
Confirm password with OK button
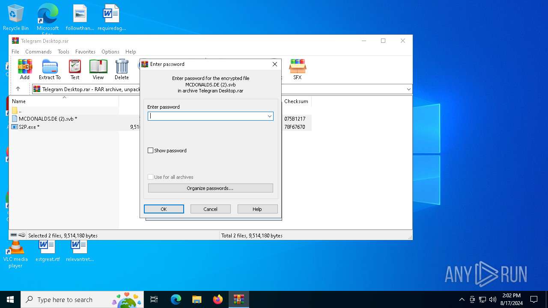tap(164, 209)
